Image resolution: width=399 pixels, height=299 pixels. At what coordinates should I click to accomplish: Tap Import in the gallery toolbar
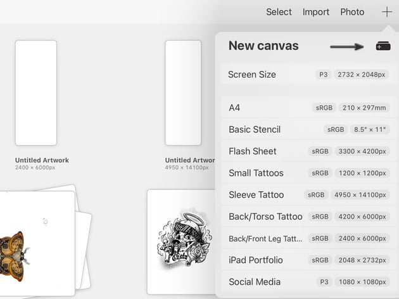(316, 12)
